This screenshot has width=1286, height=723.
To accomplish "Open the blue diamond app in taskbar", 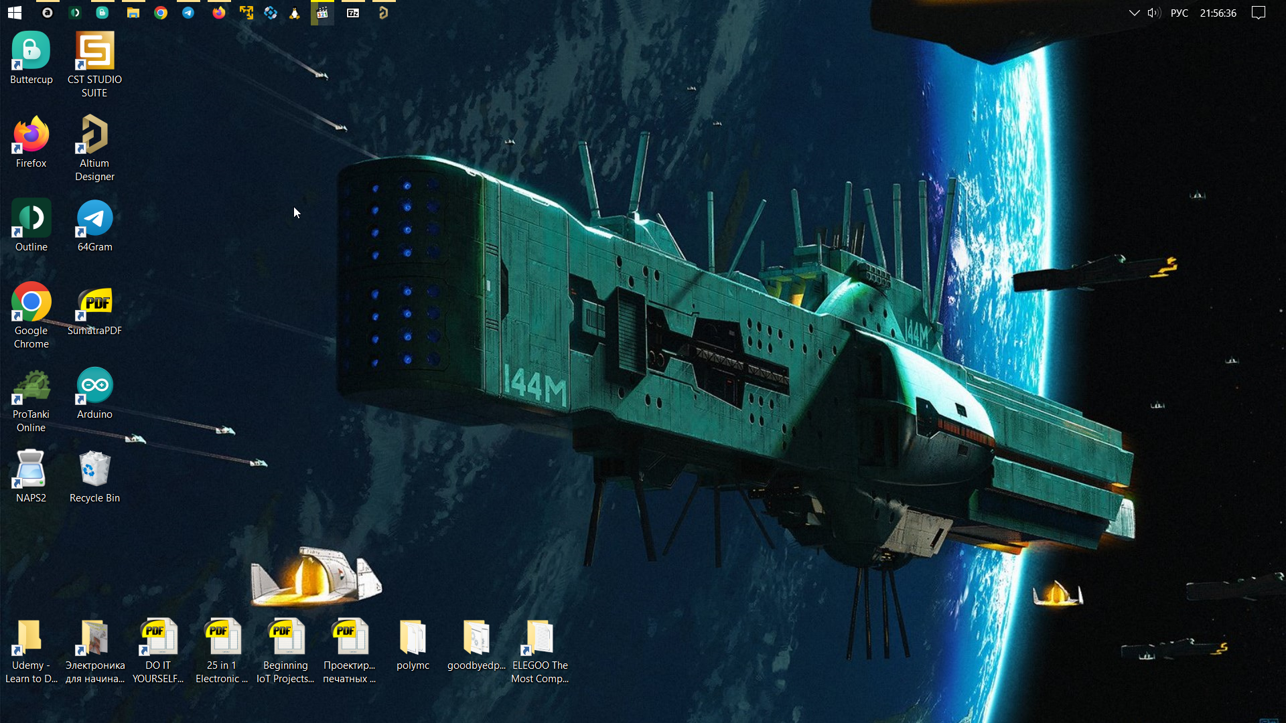I will tap(271, 13).
